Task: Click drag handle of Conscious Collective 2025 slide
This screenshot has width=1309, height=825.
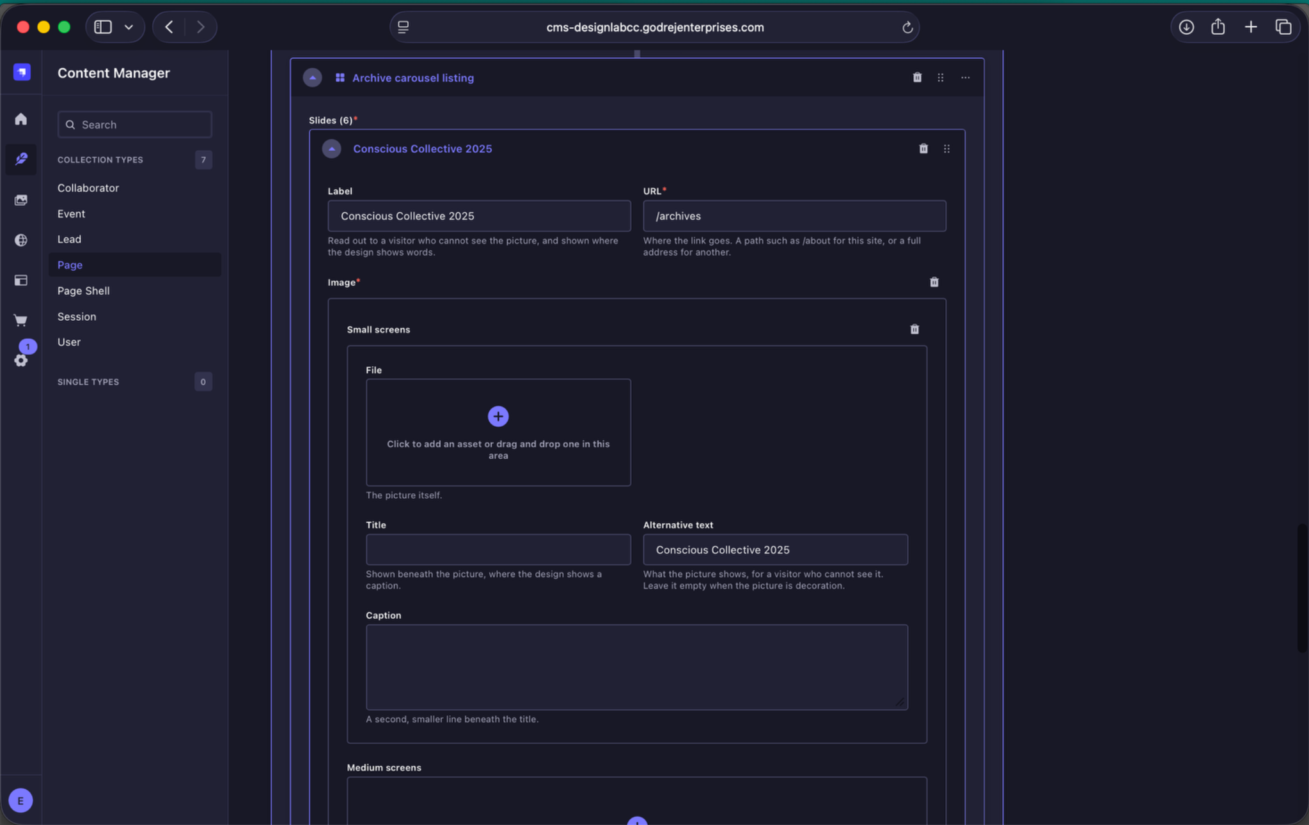Action: 946,148
